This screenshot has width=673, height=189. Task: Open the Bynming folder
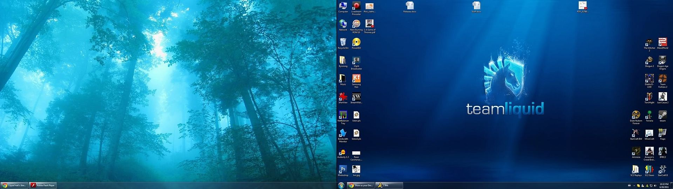coord(343,62)
